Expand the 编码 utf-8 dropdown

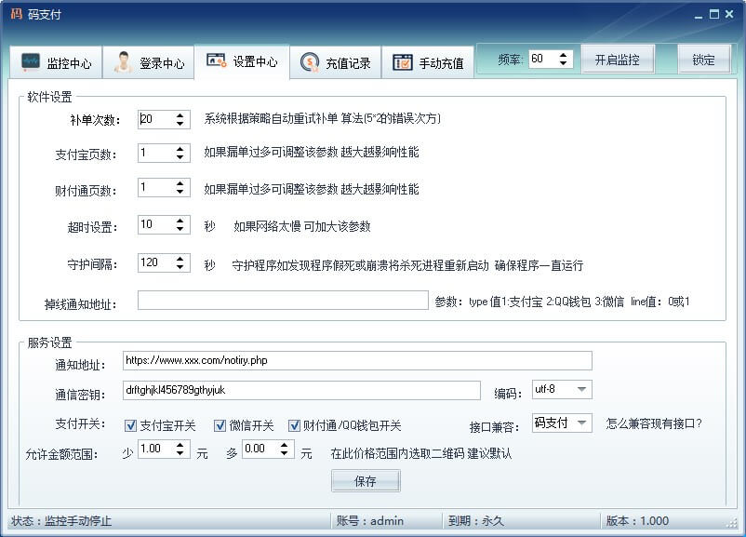pyautogui.click(x=581, y=389)
